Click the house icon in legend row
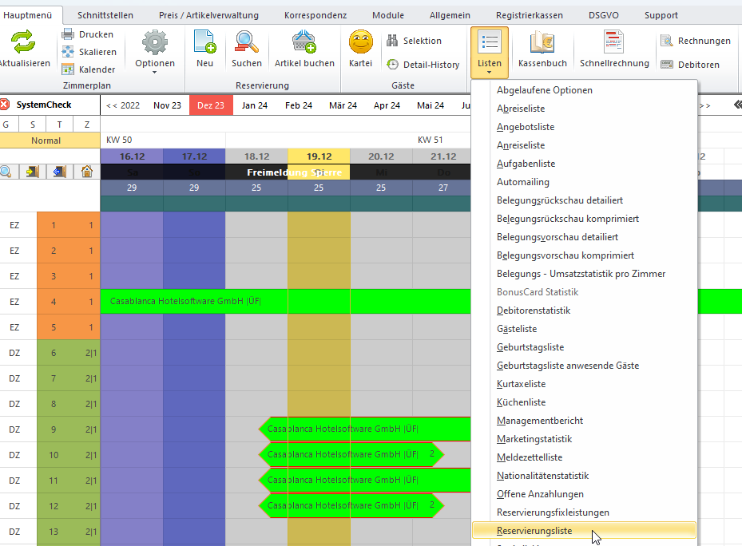This screenshot has width=742, height=546. [x=87, y=172]
